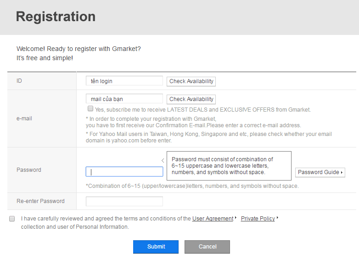The height and width of the screenshot is (260, 359).
Task: Click the Registration page heading
Action: [x=56, y=17]
